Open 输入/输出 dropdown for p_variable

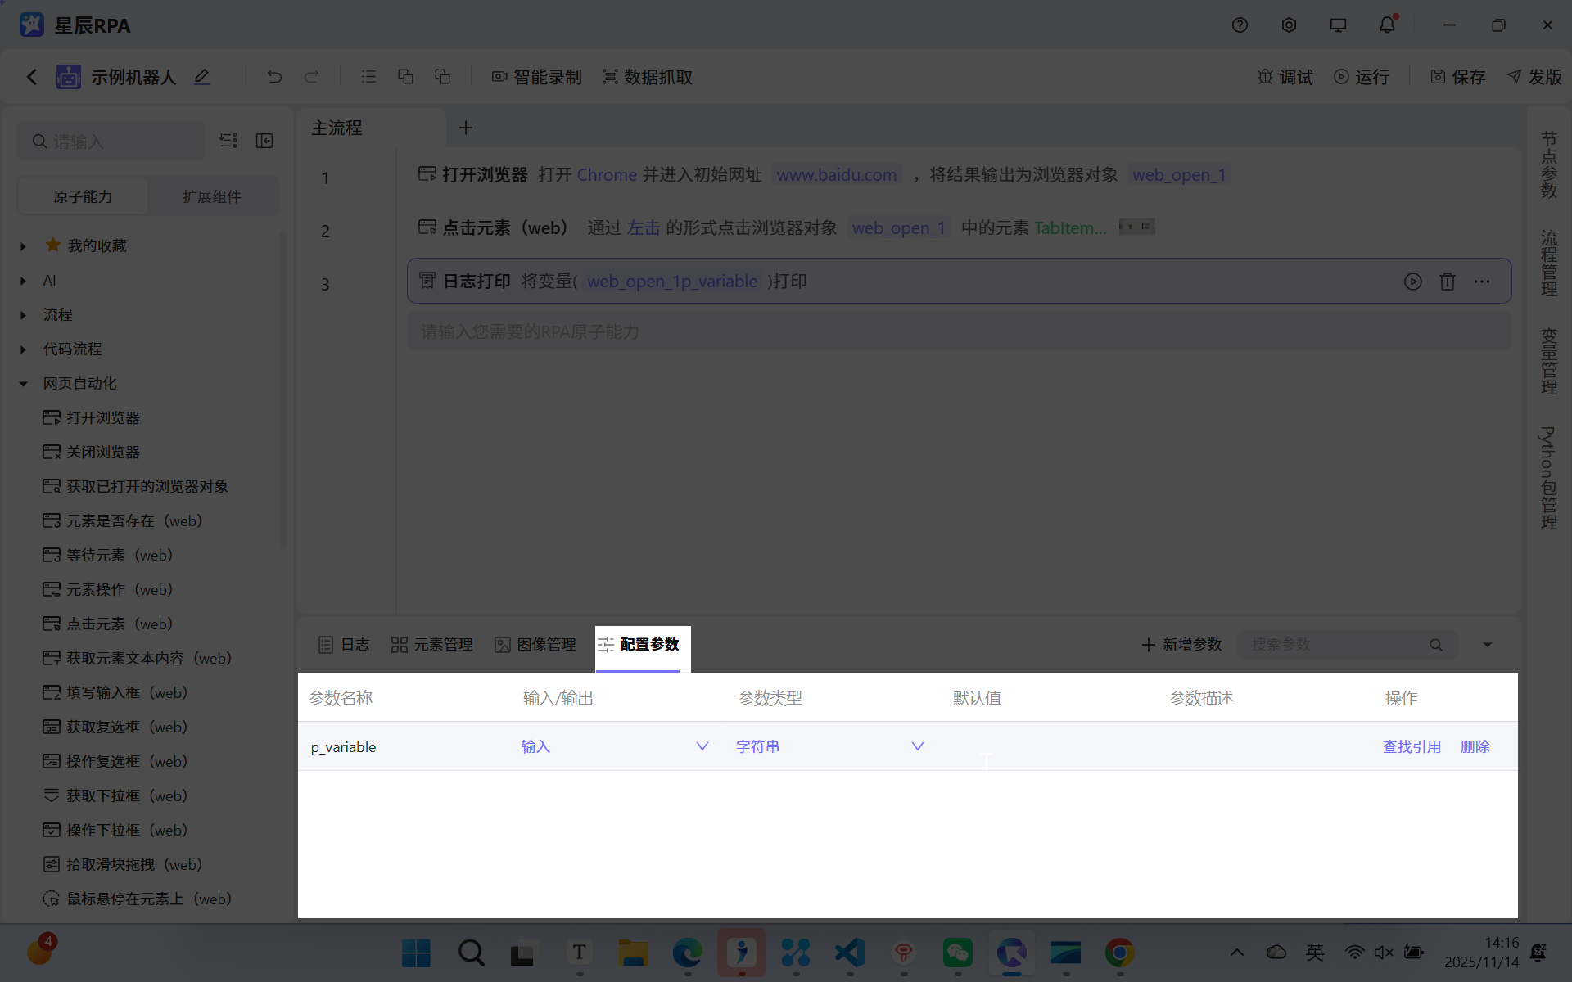coord(702,746)
